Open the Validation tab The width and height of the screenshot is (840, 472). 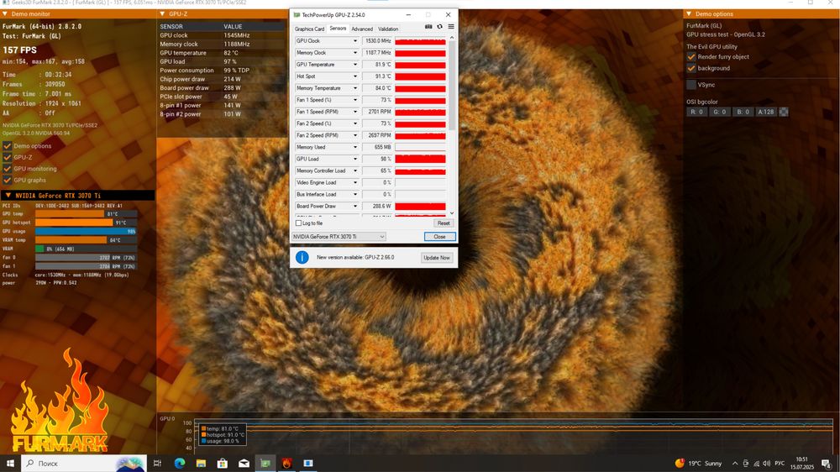tap(388, 29)
